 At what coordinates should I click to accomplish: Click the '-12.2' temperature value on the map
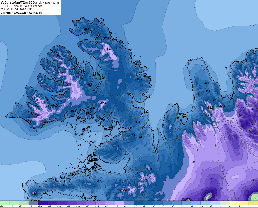point(103,103)
